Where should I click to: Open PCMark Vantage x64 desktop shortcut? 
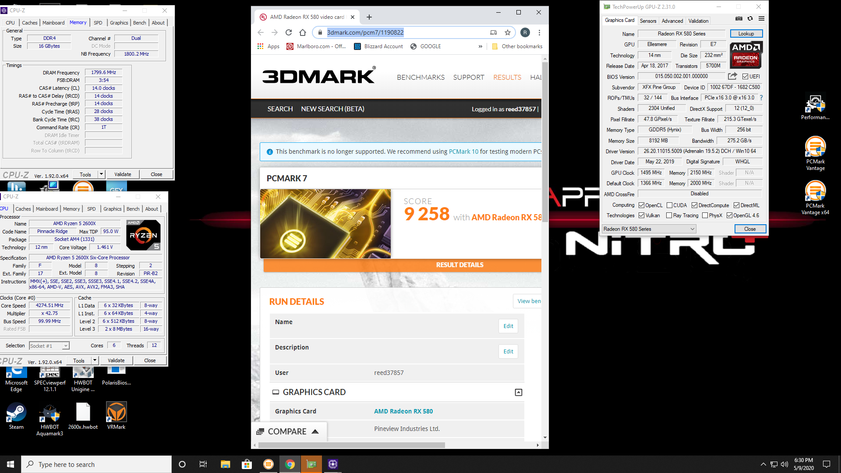point(815,198)
